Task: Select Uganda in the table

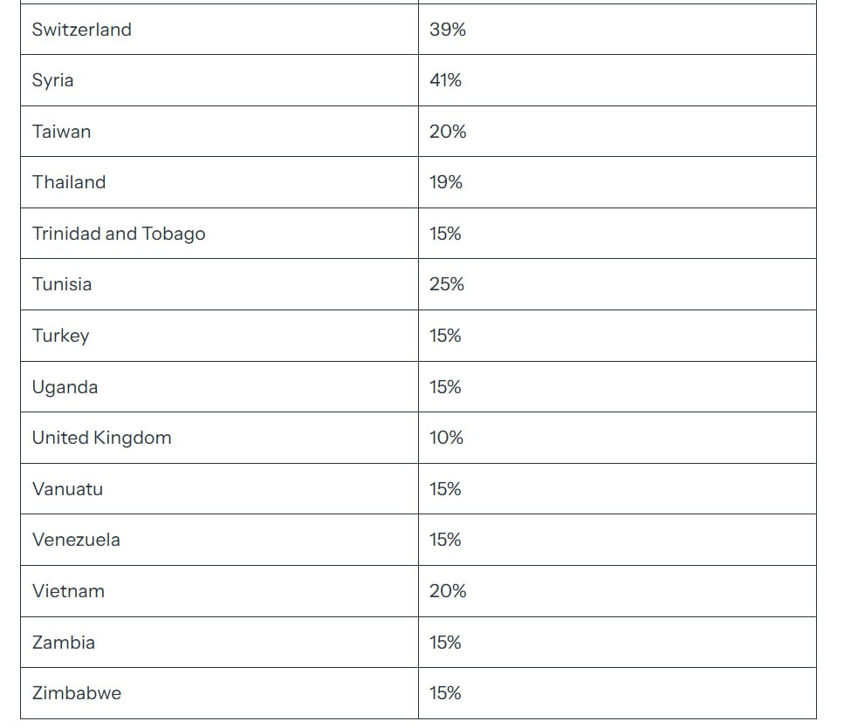Action: 65,387
